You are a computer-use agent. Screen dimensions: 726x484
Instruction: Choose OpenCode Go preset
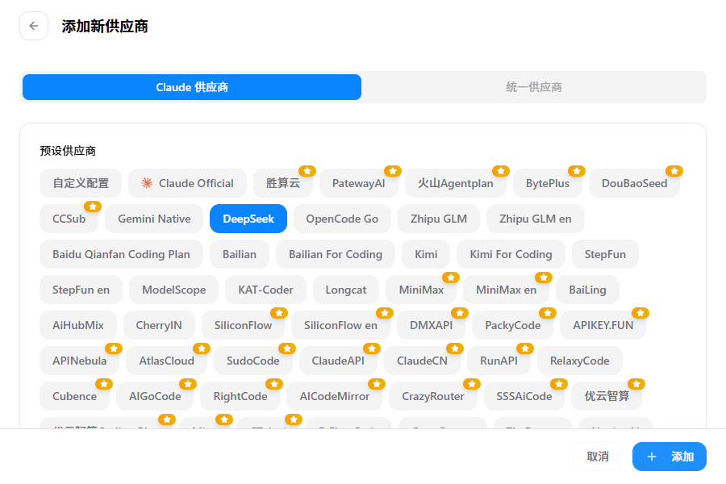pos(342,219)
